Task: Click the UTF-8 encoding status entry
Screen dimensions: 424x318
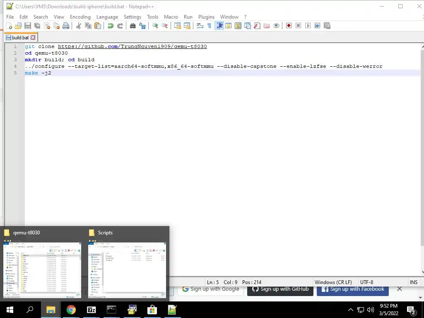Action: click(x=366, y=282)
